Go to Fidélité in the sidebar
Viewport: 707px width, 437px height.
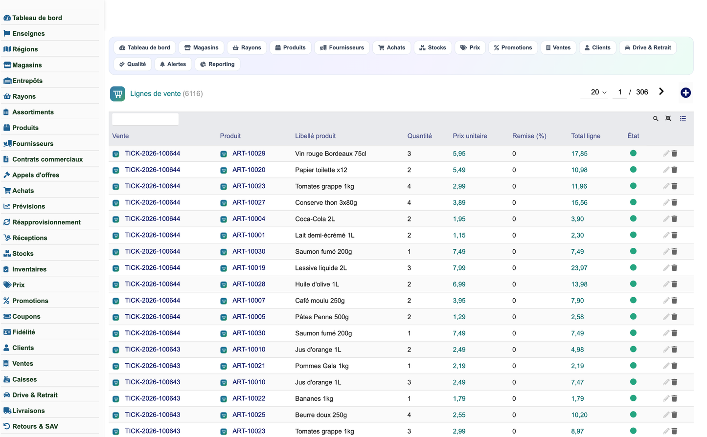tap(23, 332)
